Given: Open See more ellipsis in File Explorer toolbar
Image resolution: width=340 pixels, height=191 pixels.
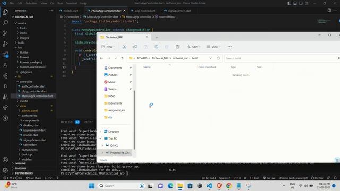Looking at the screenshot, I should [229, 47].
